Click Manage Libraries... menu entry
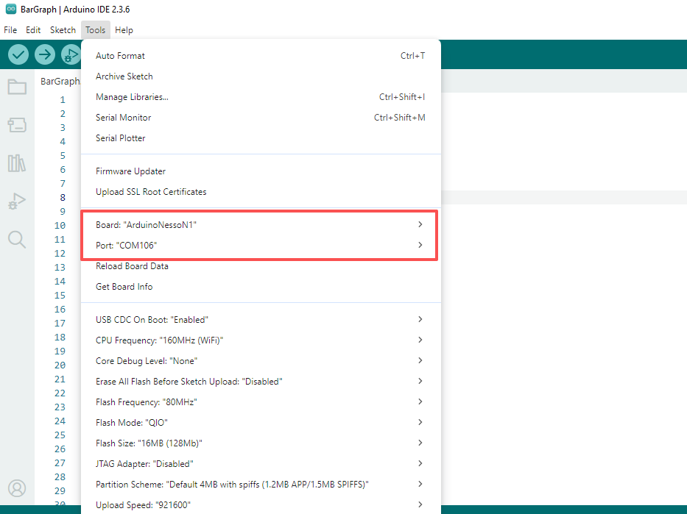687x514 pixels. 133,97
